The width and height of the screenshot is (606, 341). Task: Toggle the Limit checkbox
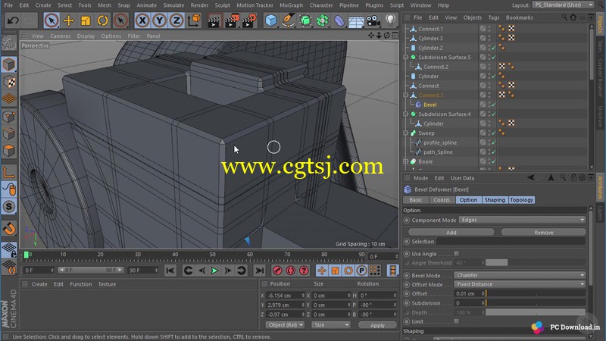coord(457,321)
